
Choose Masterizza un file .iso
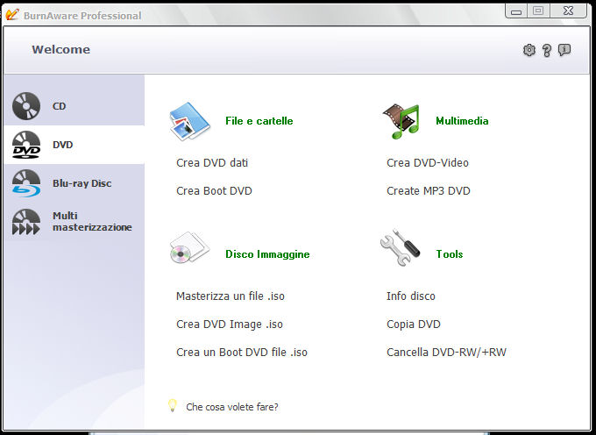click(x=231, y=296)
